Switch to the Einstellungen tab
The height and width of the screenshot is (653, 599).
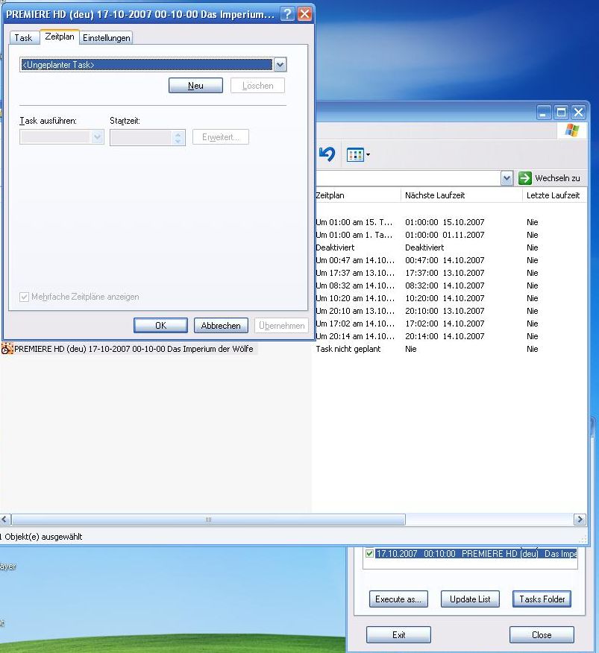click(106, 38)
